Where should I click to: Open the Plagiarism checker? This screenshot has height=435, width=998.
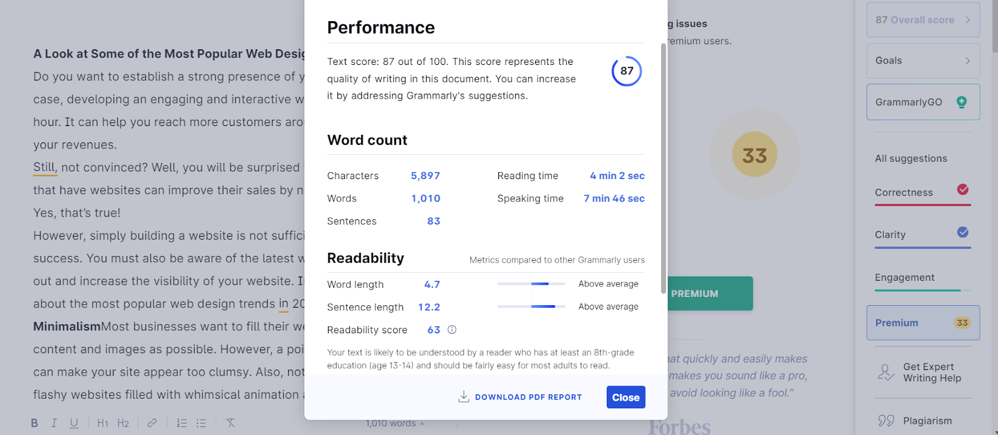[923, 421]
